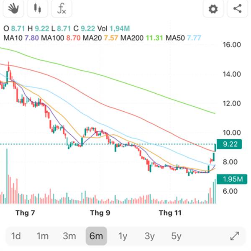Switch to the 3m timeframe
This screenshot has width=251, height=251.
(x=69, y=236)
